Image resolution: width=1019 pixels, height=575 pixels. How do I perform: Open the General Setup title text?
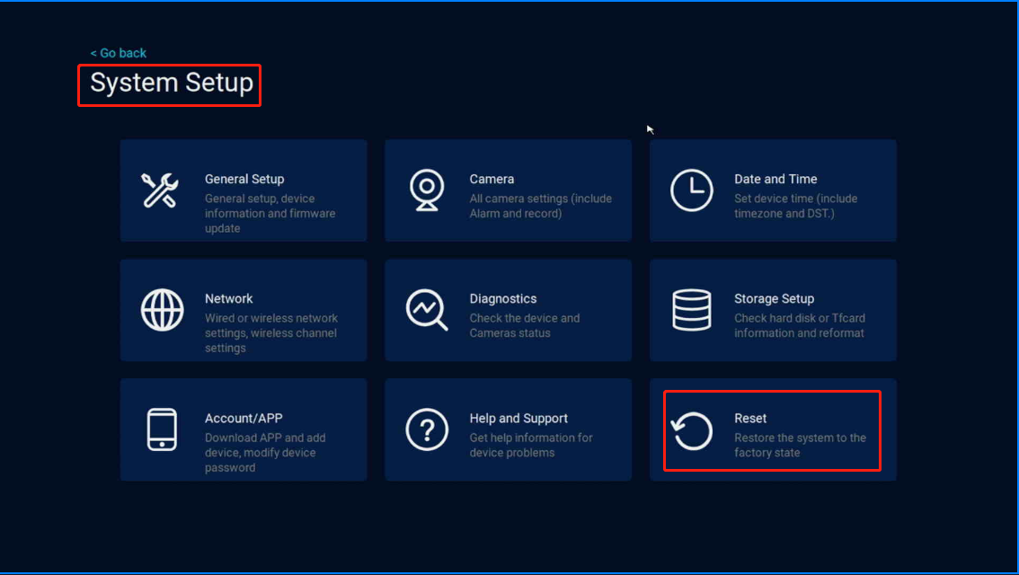(244, 179)
